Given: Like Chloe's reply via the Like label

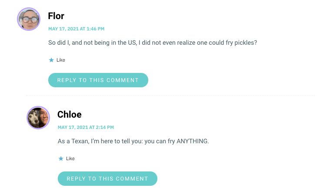Looking at the screenshot, I should click(70, 158).
